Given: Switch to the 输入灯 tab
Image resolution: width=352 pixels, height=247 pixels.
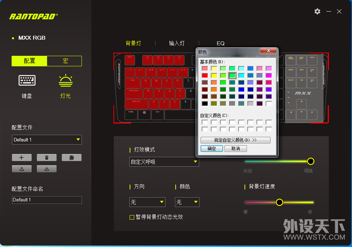Looking at the screenshot, I should tap(177, 44).
